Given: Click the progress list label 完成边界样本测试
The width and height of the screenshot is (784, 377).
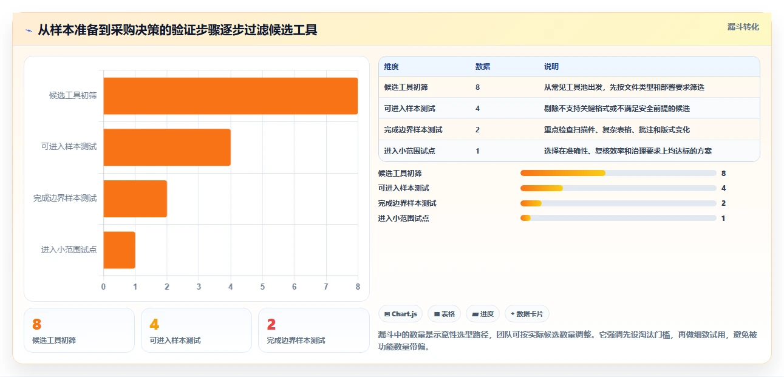Looking at the screenshot, I should [x=407, y=203].
